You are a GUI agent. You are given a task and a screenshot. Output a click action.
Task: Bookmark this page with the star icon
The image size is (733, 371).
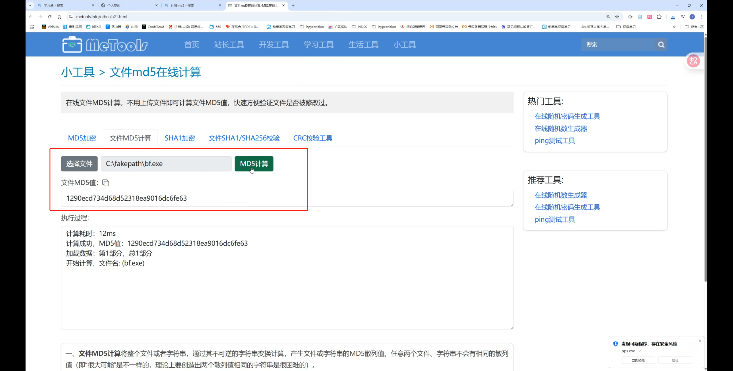tap(617, 17)
